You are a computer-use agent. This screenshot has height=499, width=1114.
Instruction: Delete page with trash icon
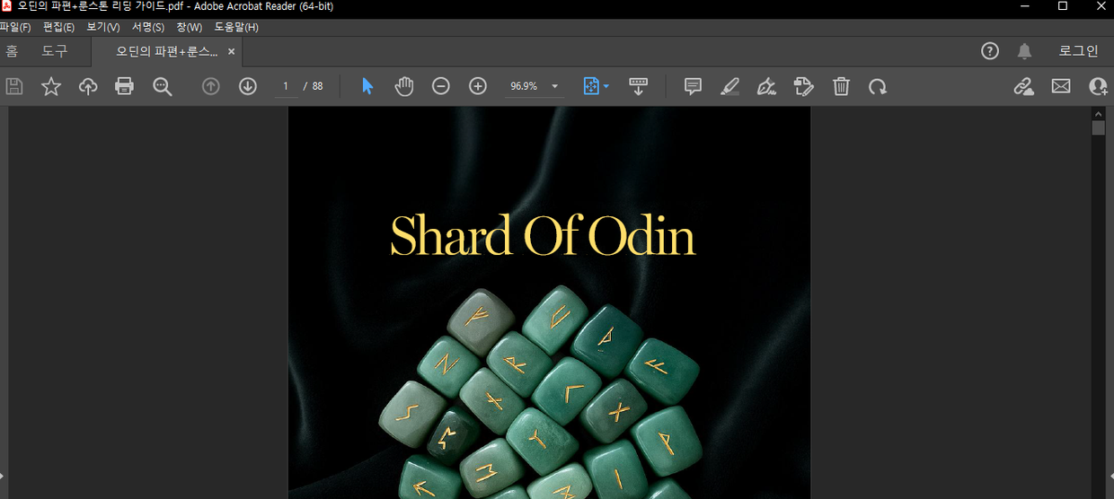tap(841, 86)
